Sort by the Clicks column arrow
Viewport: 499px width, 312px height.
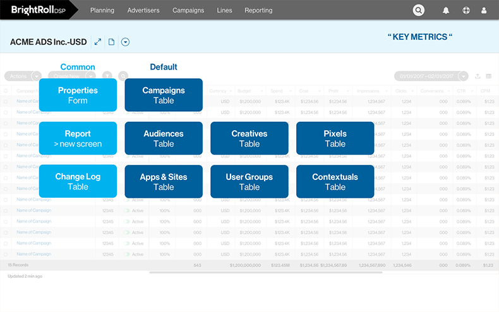[412, 91]
